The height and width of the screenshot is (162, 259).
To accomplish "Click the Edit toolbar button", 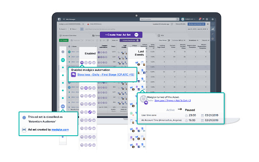I will point(88,40).
